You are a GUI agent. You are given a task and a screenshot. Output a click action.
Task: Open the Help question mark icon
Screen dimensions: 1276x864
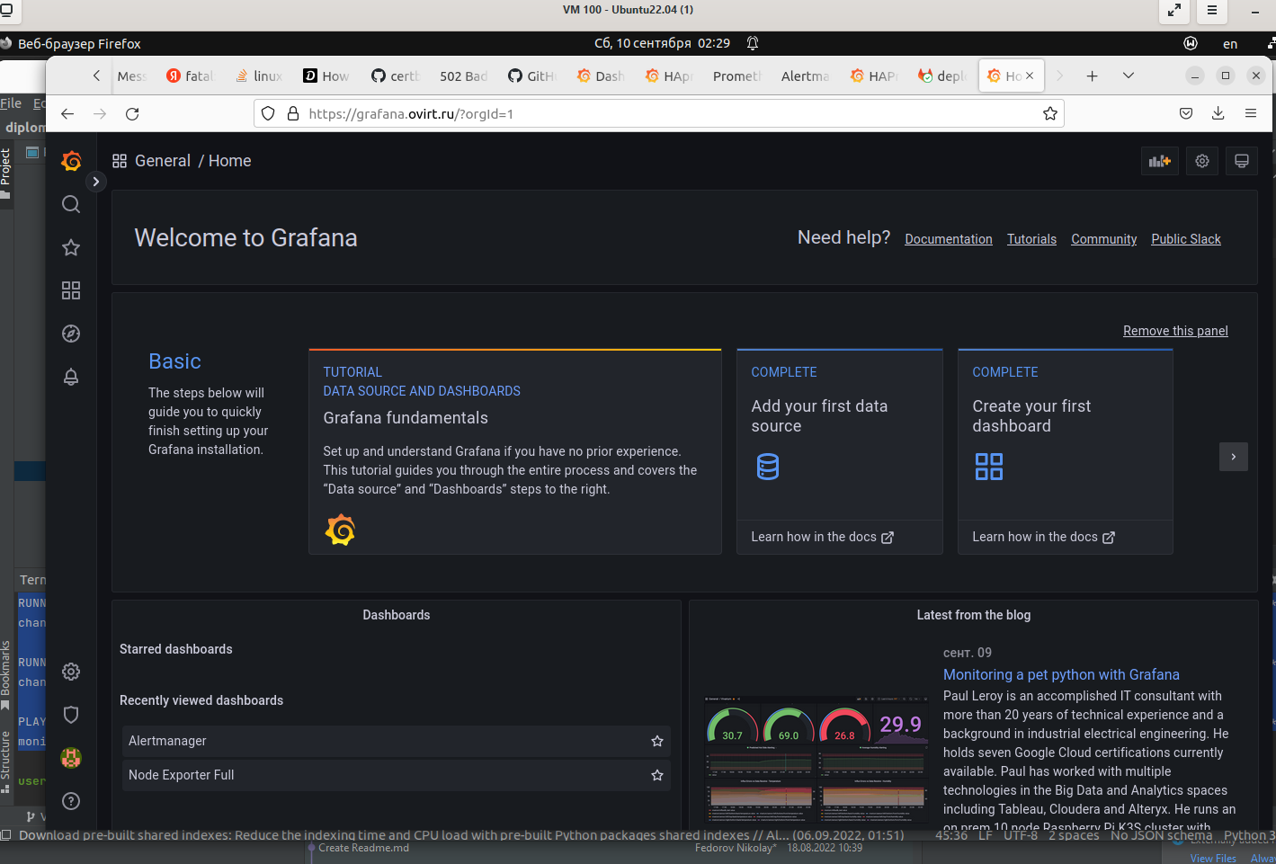coord(71,801)
